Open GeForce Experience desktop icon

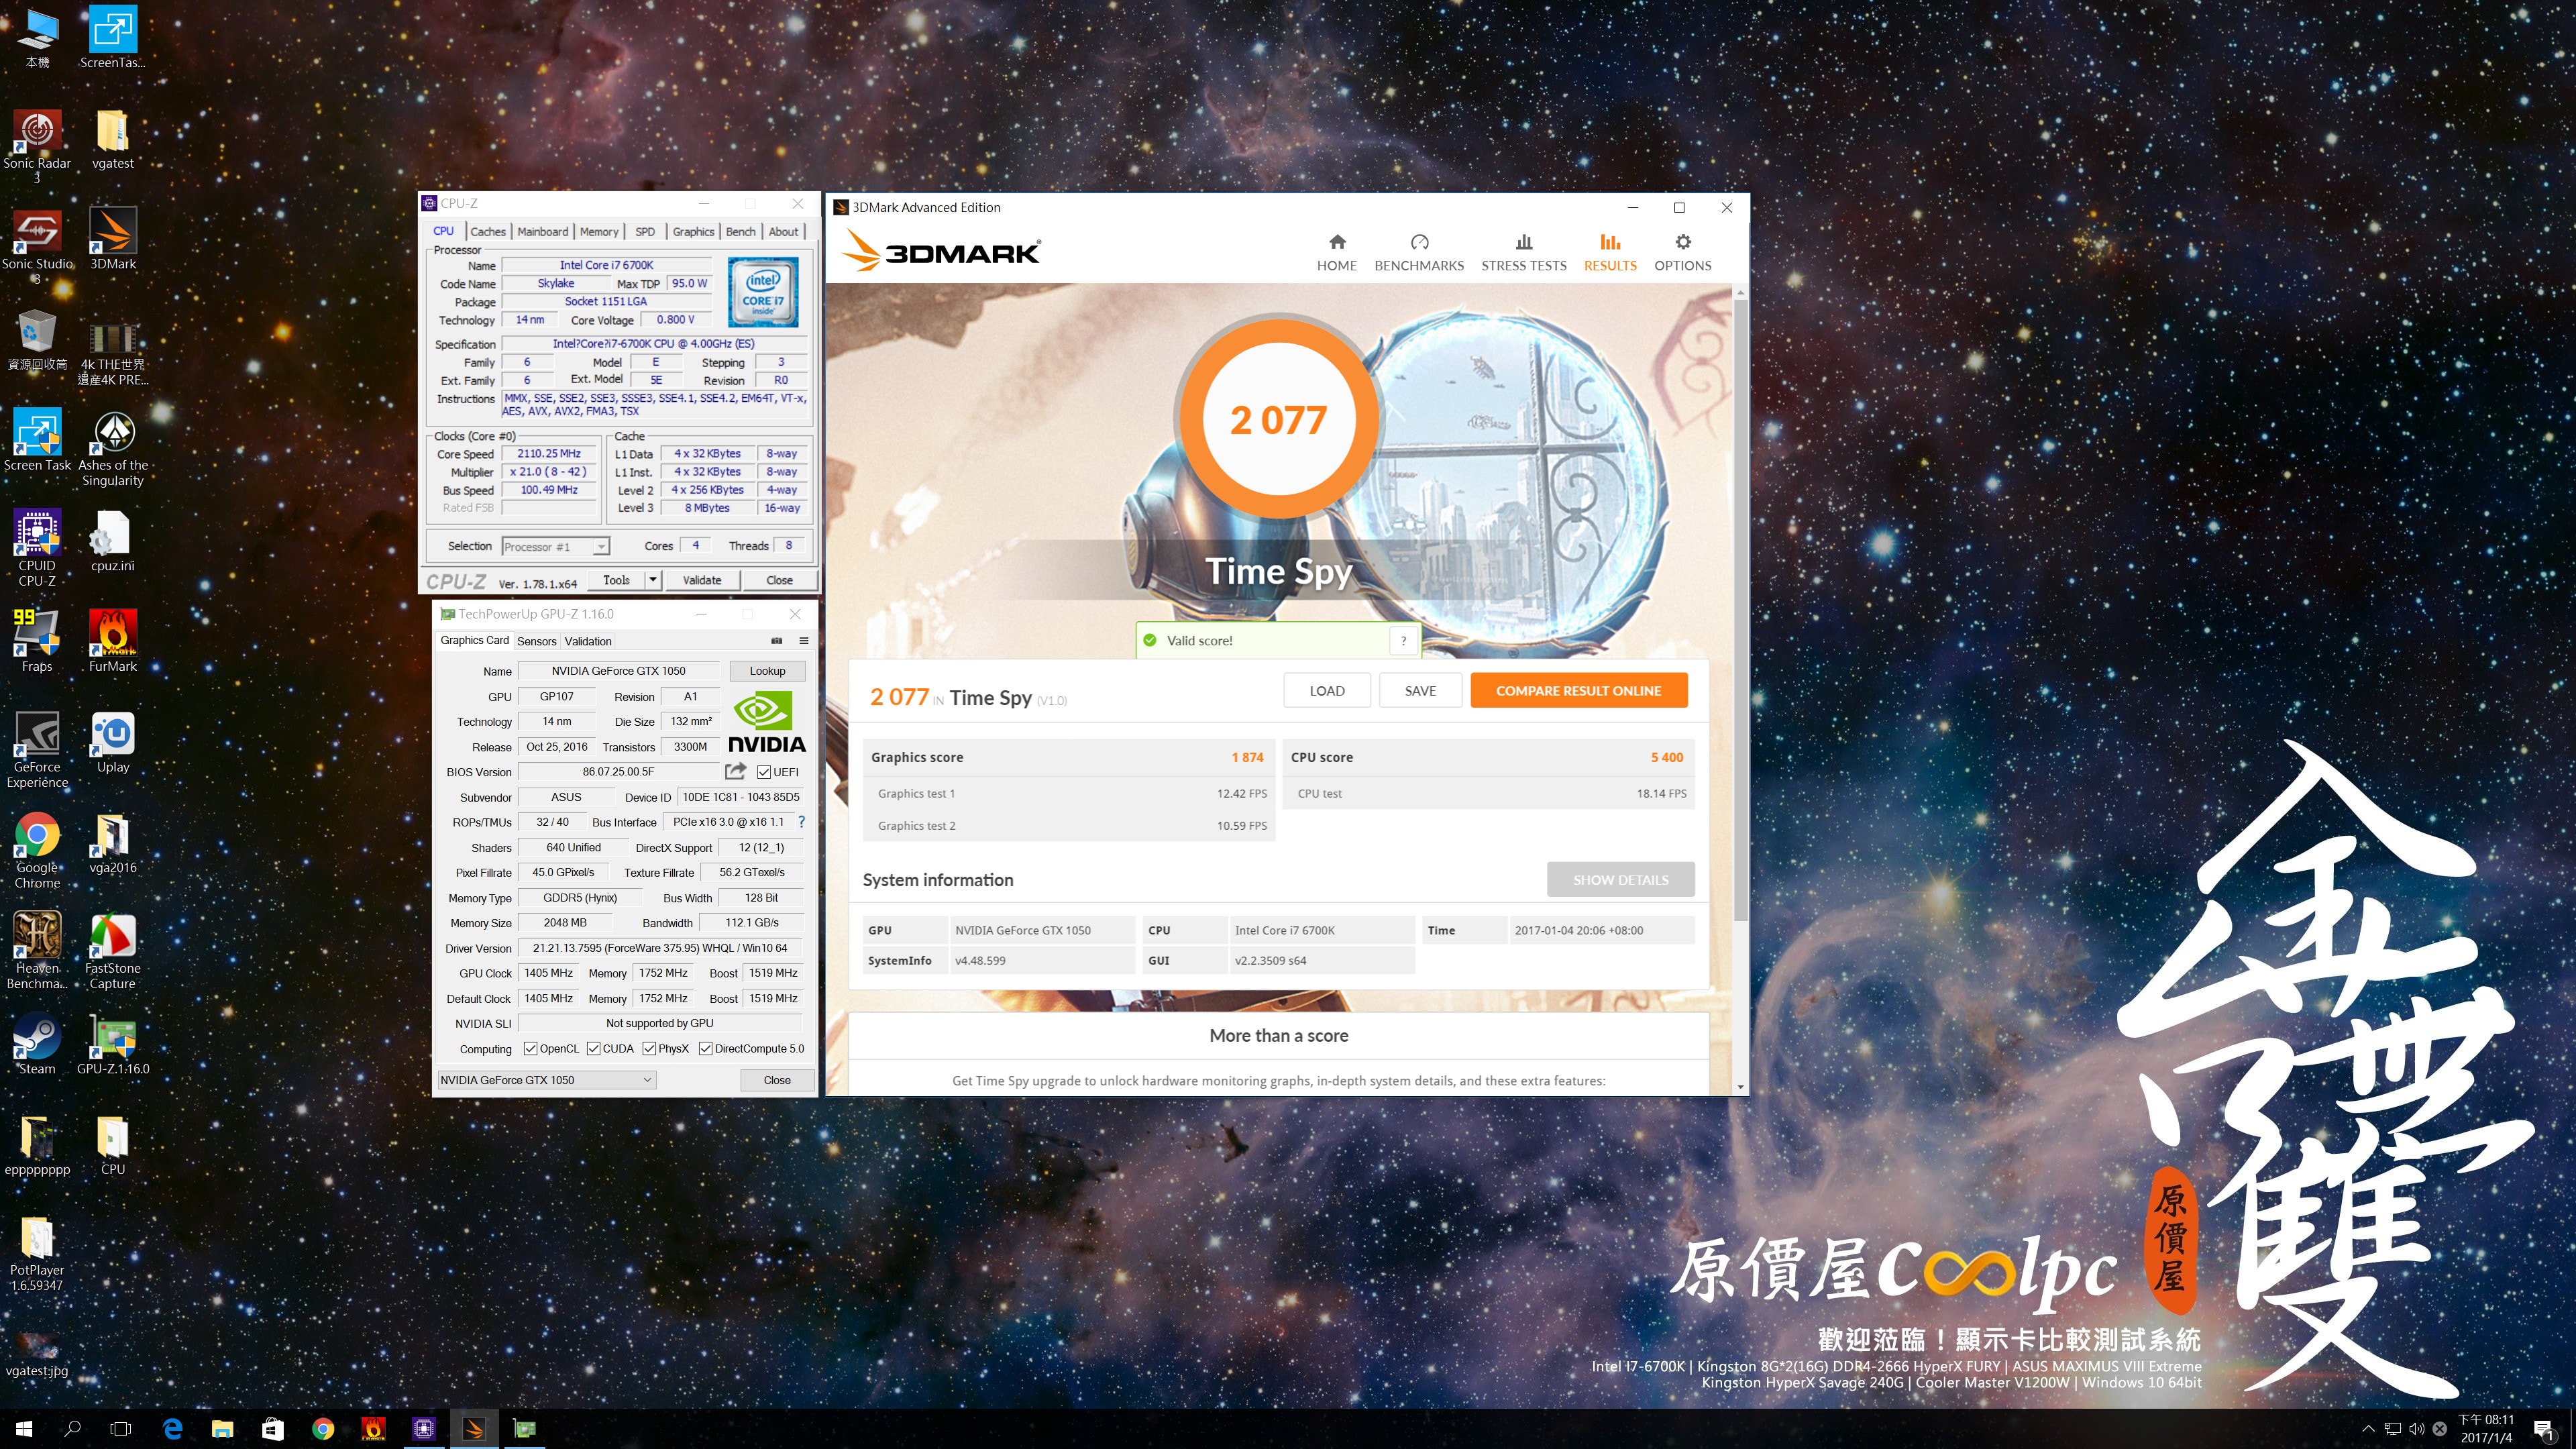click(37, 750)
